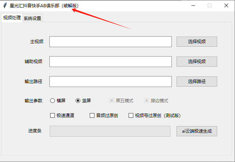Click the 进度条 progress bar

(110, 131)
